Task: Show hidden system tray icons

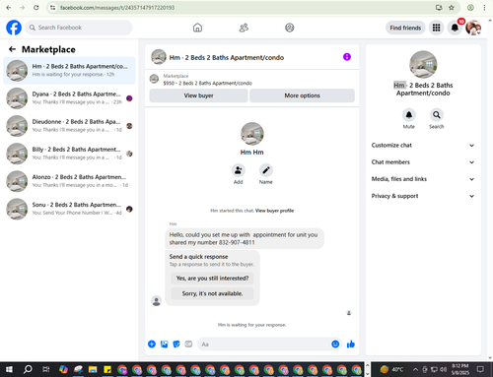Action: 415,369
